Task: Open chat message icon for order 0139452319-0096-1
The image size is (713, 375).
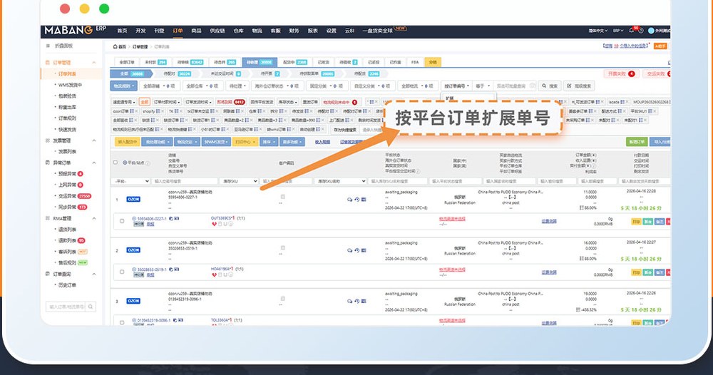Action: [349, 301]
